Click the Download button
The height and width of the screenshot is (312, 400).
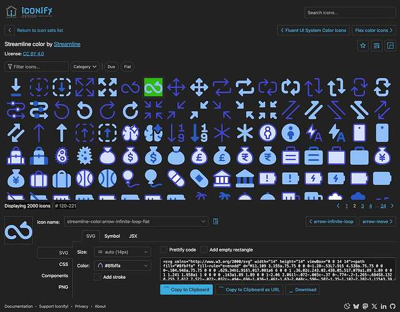303,290
